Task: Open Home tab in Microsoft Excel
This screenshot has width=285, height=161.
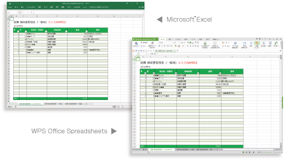Action: (16, 7)
